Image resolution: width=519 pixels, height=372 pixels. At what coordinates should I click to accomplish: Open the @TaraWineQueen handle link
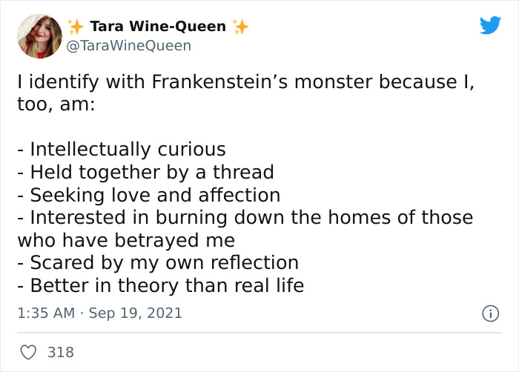click(130, 45)
